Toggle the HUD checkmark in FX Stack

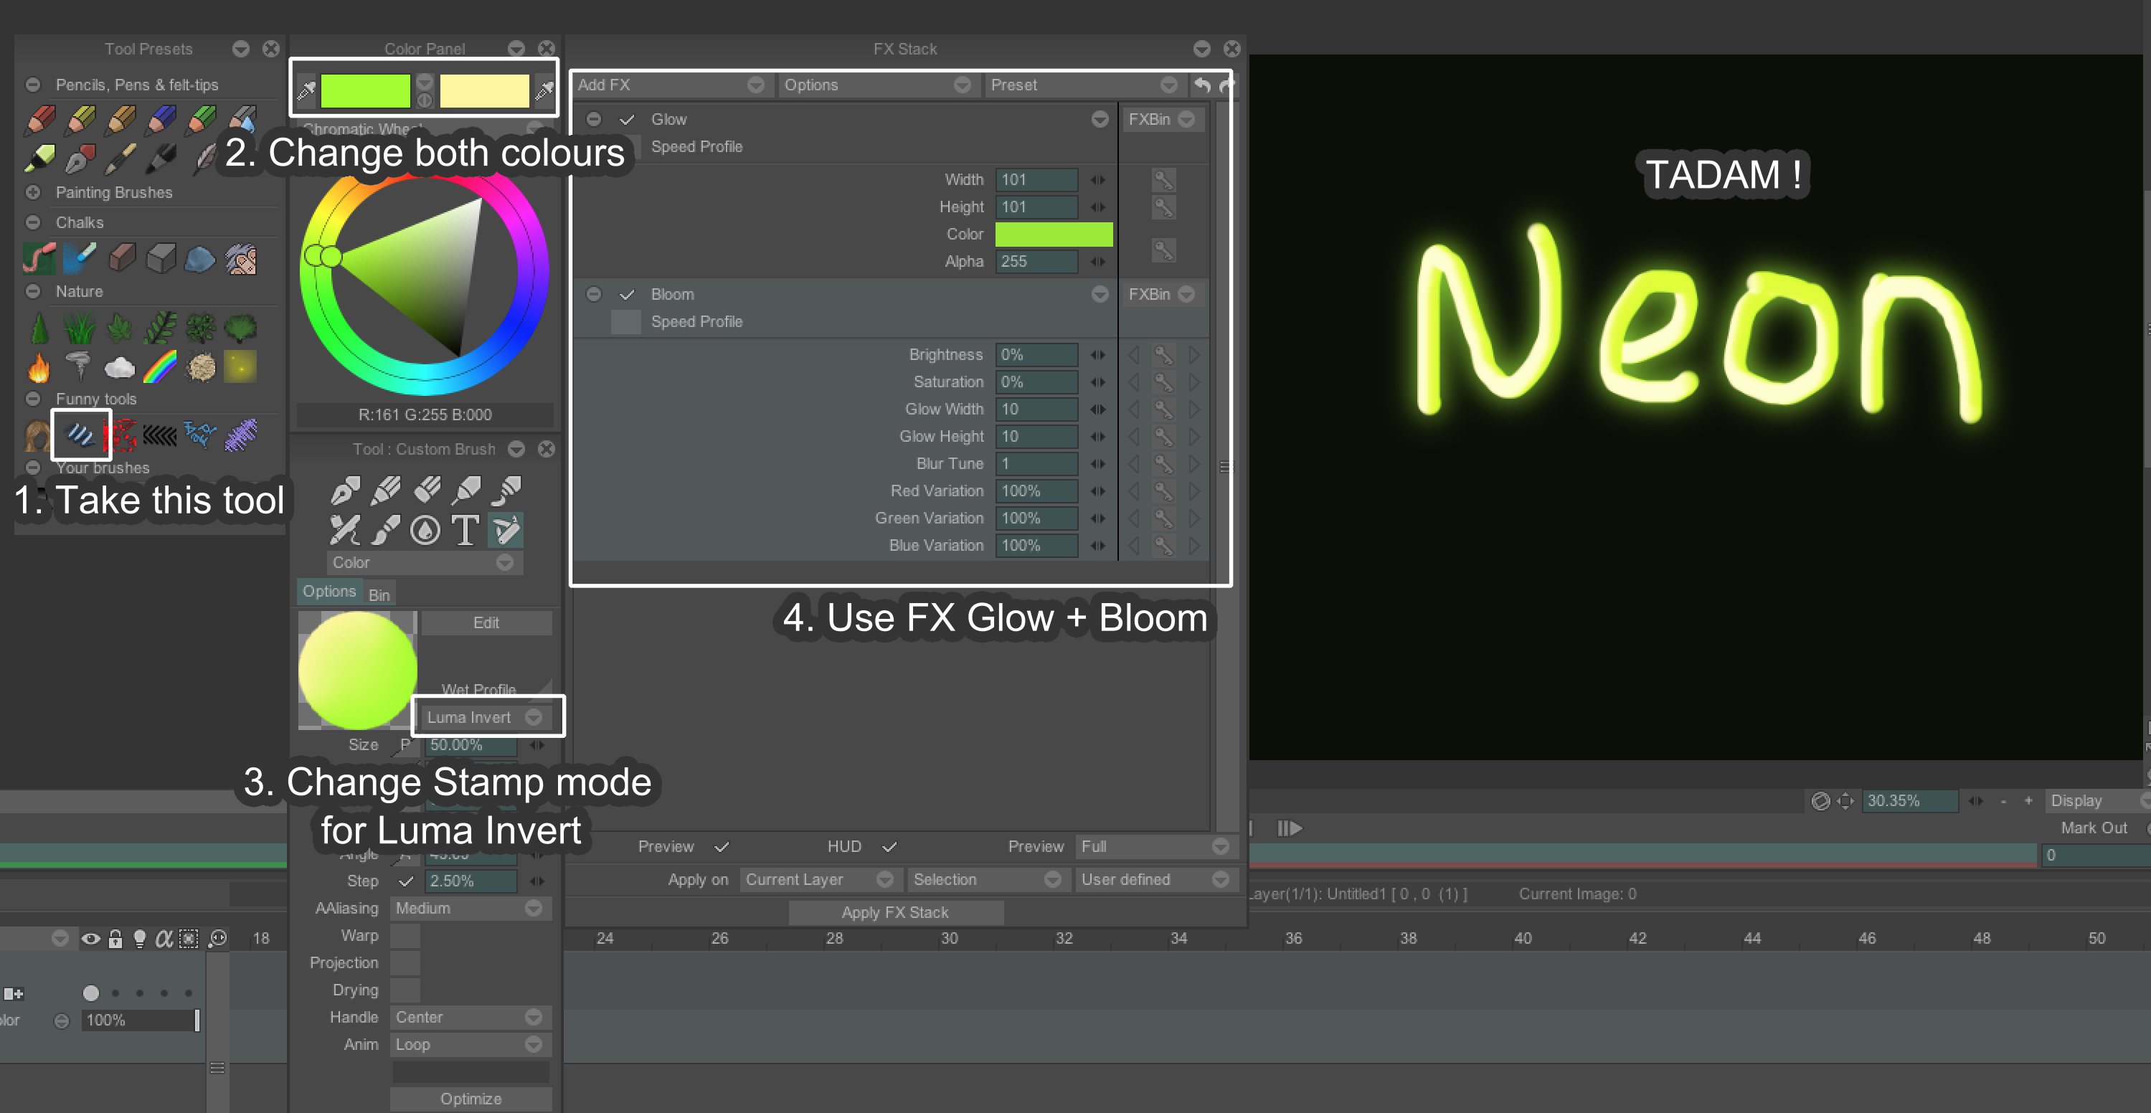pyautogui.click(x=890, y=847)
